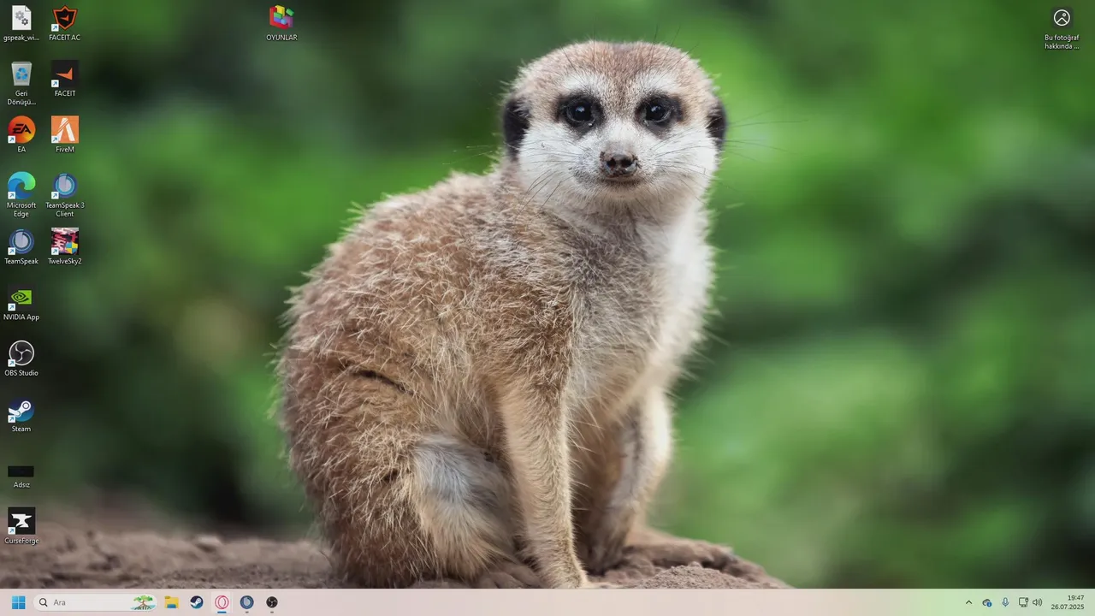Select the OYUNLAR folder icon
1095x616 pixels.
(281, 23)
